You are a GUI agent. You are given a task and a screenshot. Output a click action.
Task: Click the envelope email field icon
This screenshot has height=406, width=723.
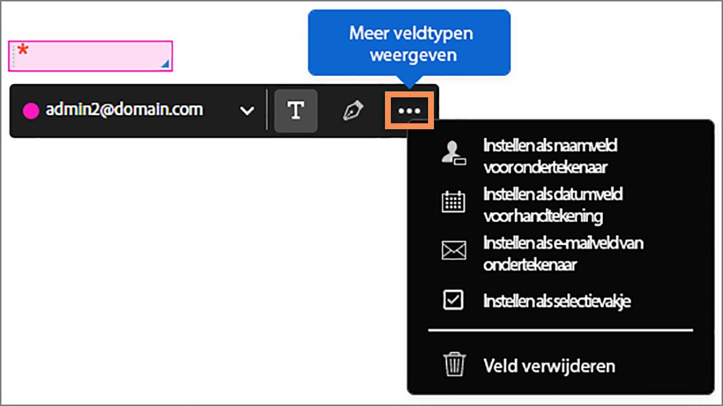453,251
